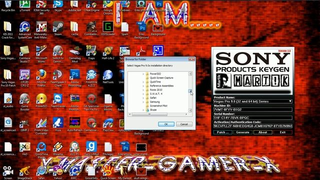Click the folder tree's scroll up arrow
This screenshot has height=180, width=320.
click(190, 73)
